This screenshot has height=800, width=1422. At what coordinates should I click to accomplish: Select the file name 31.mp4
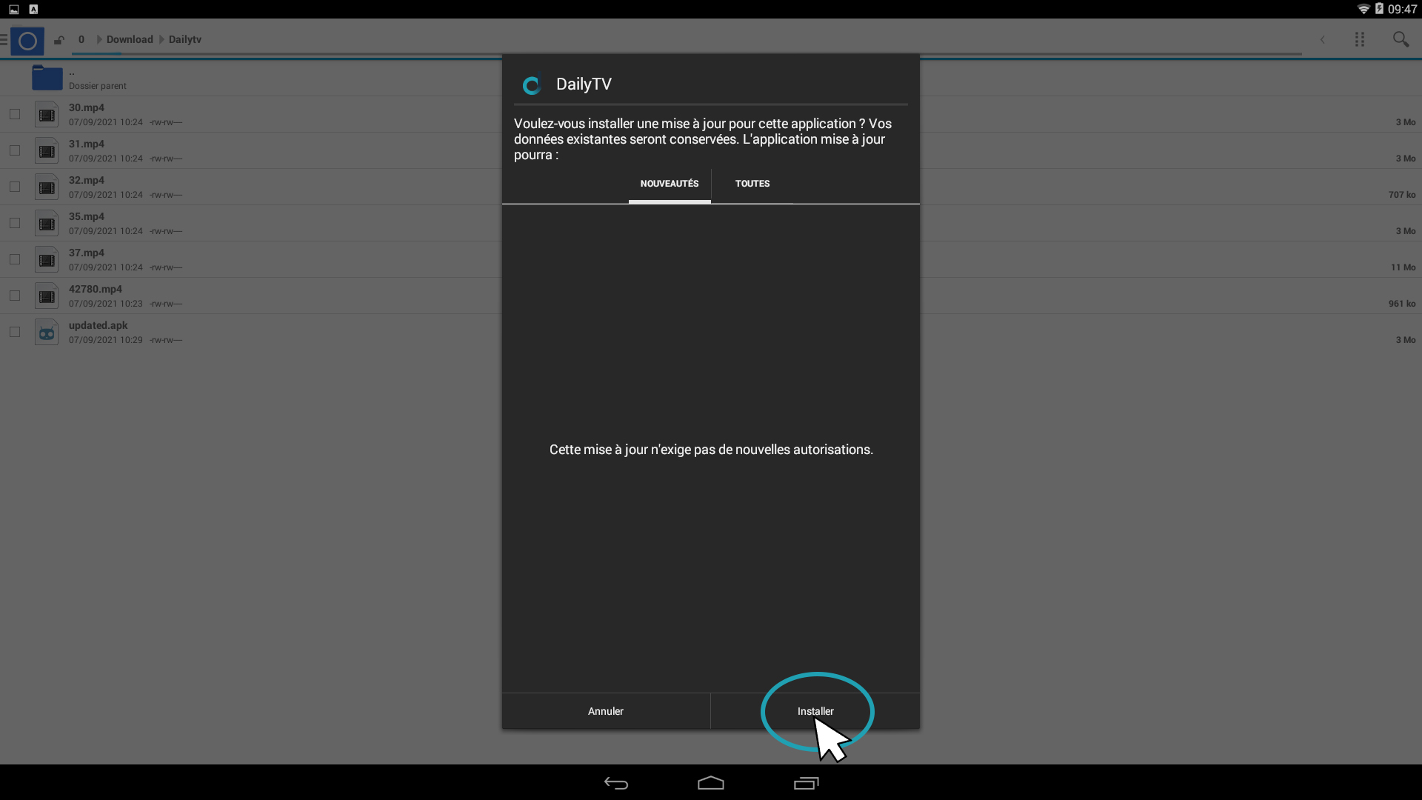pyautogui.click(x=87, y=144)
